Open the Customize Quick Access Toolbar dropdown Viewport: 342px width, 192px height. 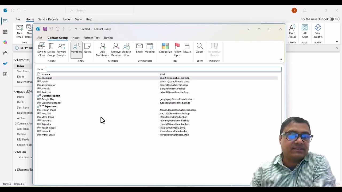[x=76, y=29]
